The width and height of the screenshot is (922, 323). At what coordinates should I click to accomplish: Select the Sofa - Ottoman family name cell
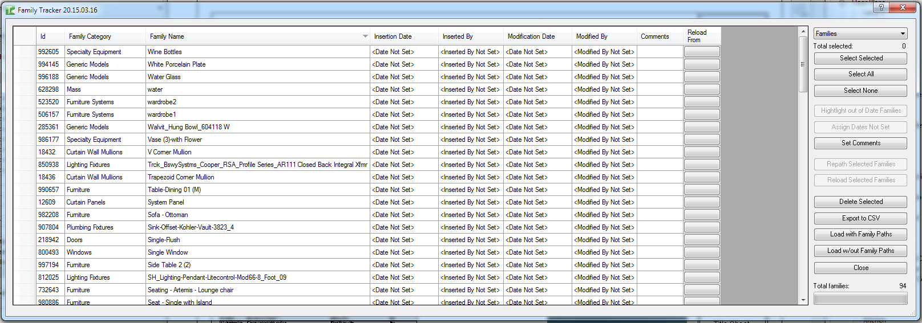click(257, 215)
